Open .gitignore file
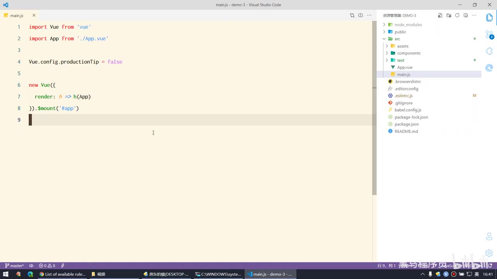Viewport: 497px width, 279px height. click(429, 103)
